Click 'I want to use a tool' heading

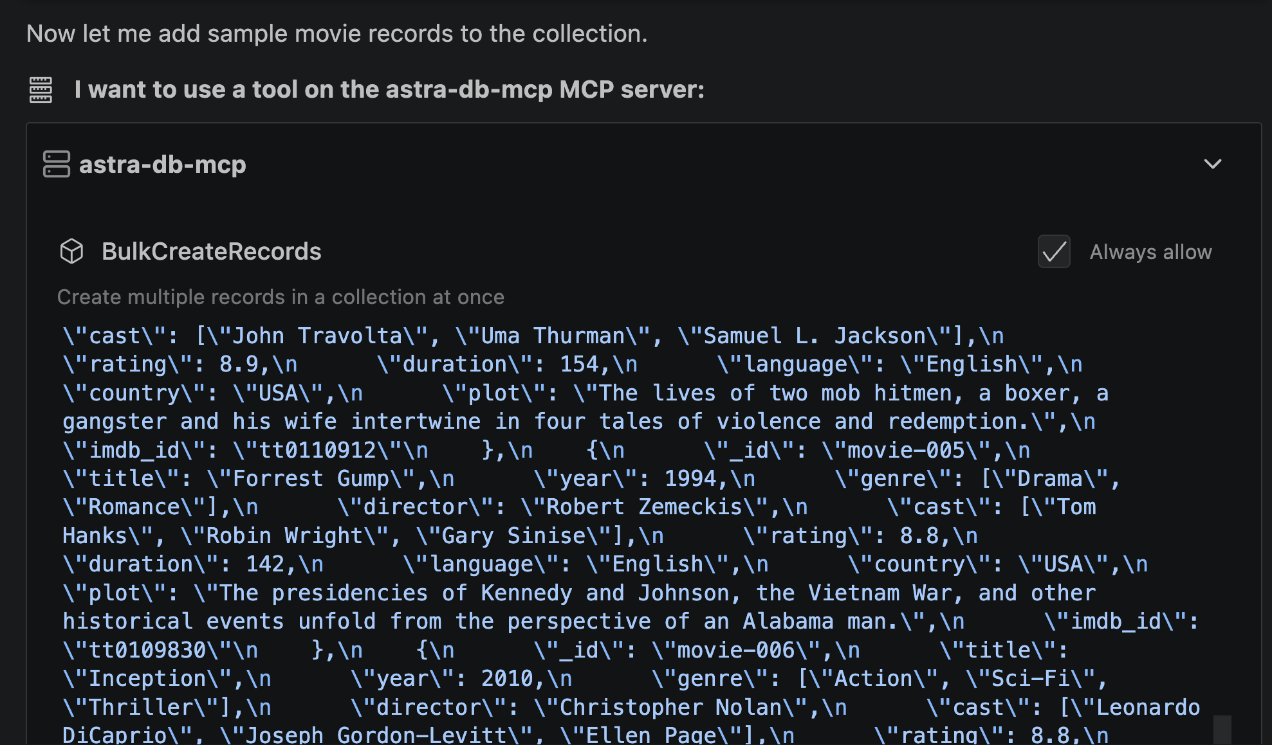click(x=389, y=89)
